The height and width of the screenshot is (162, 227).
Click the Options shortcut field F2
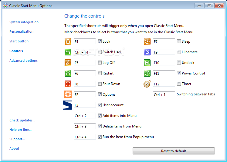(x=85, y=94)
